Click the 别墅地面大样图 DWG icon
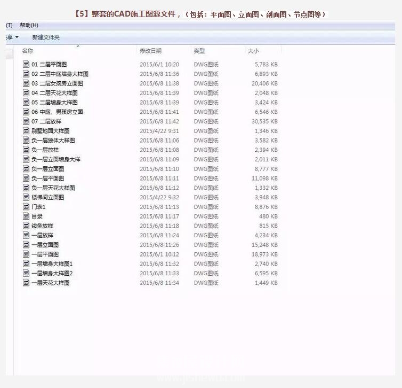This screenshot has height=388, width=402. (x=26, y=130)
